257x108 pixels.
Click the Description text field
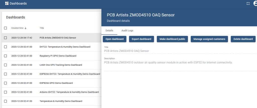[x=176, y=62]
